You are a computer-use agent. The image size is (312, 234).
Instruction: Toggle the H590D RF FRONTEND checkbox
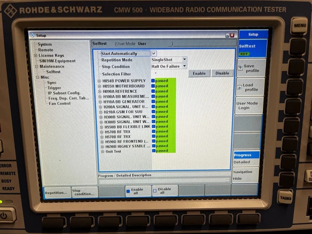(x=154, y=141)
